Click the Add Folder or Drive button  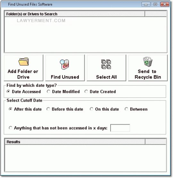click(x=24, y=68)
